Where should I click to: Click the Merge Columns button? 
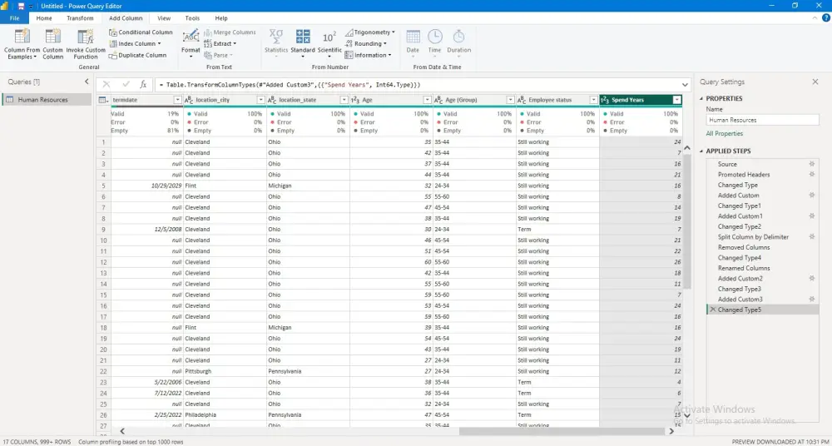[230, 32]
